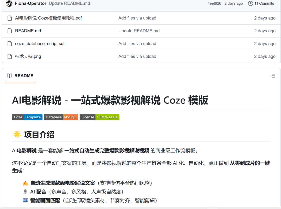Image resolution: width=281 pixels, height=209 pixels.
Task: Open coze_database_script.sql file
Action: click(40, 44)
